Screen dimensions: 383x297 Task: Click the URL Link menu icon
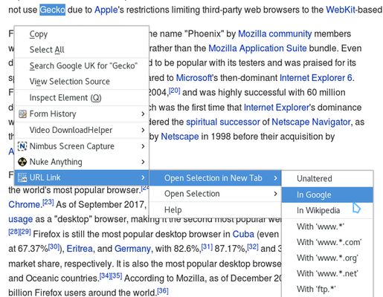[x=22, y=177]
